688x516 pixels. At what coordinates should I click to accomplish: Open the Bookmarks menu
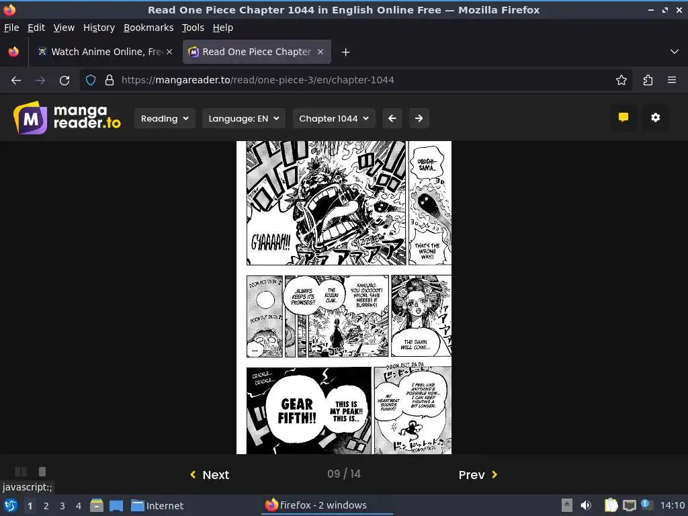pos(148,28)
